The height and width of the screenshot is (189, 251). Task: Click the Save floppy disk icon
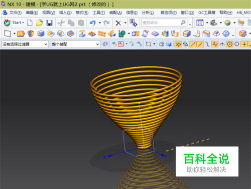click(x=49, y=22)
